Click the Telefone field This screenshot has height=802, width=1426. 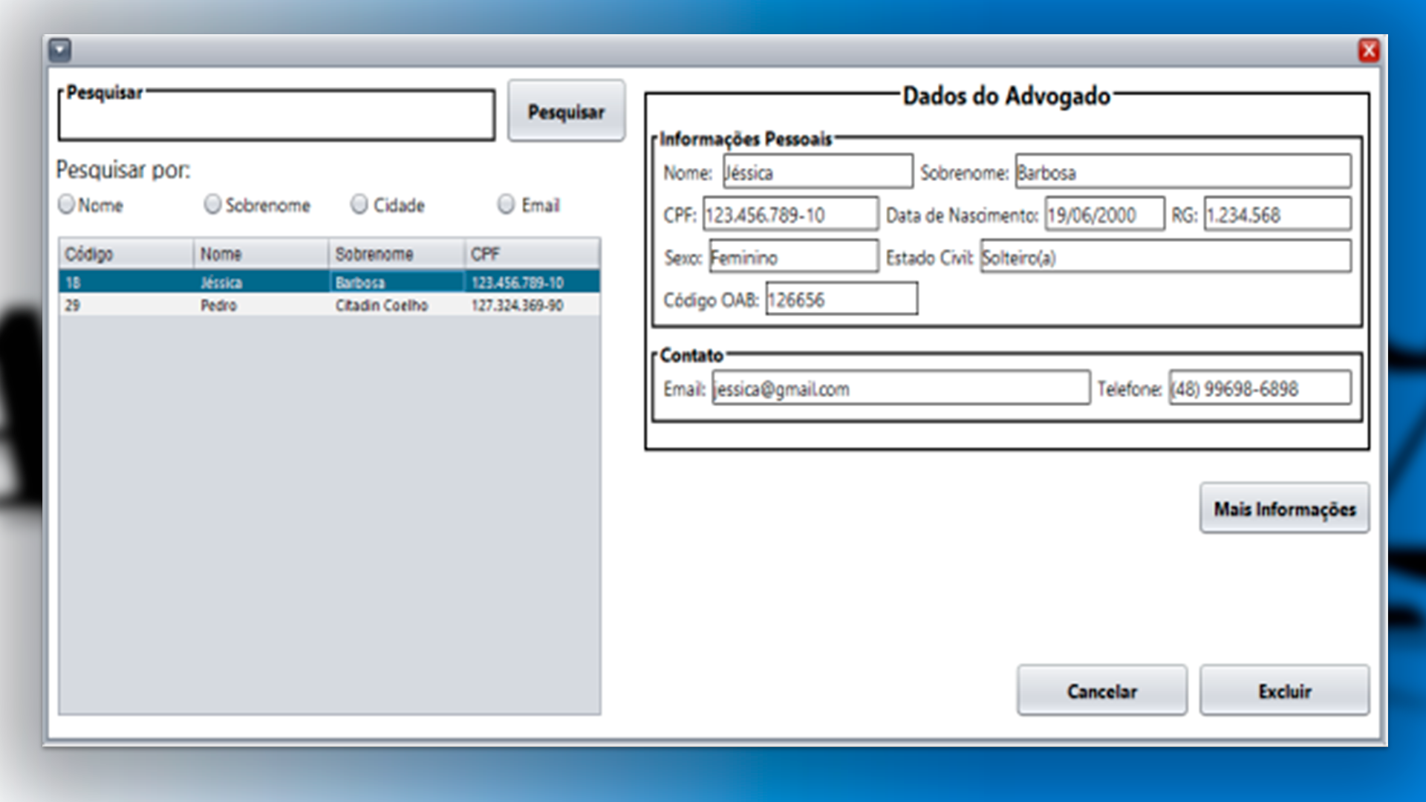pos(1260,388)
